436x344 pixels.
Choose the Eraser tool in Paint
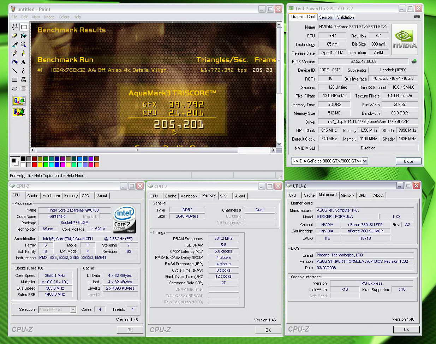15,36
